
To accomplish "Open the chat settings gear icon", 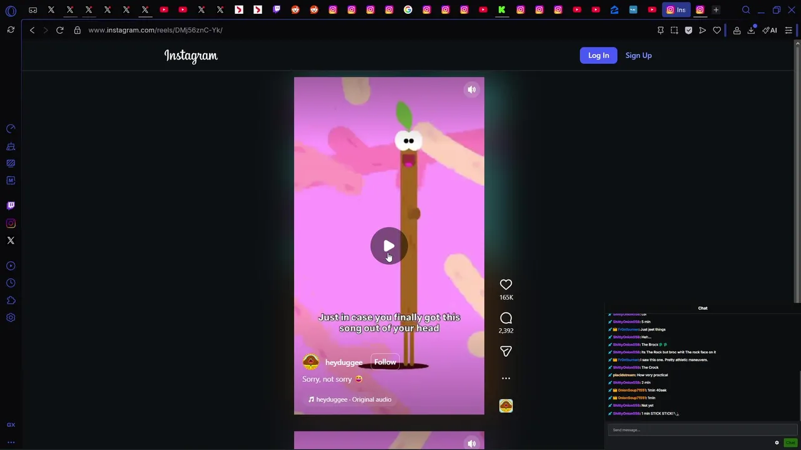I will [777, 442].
